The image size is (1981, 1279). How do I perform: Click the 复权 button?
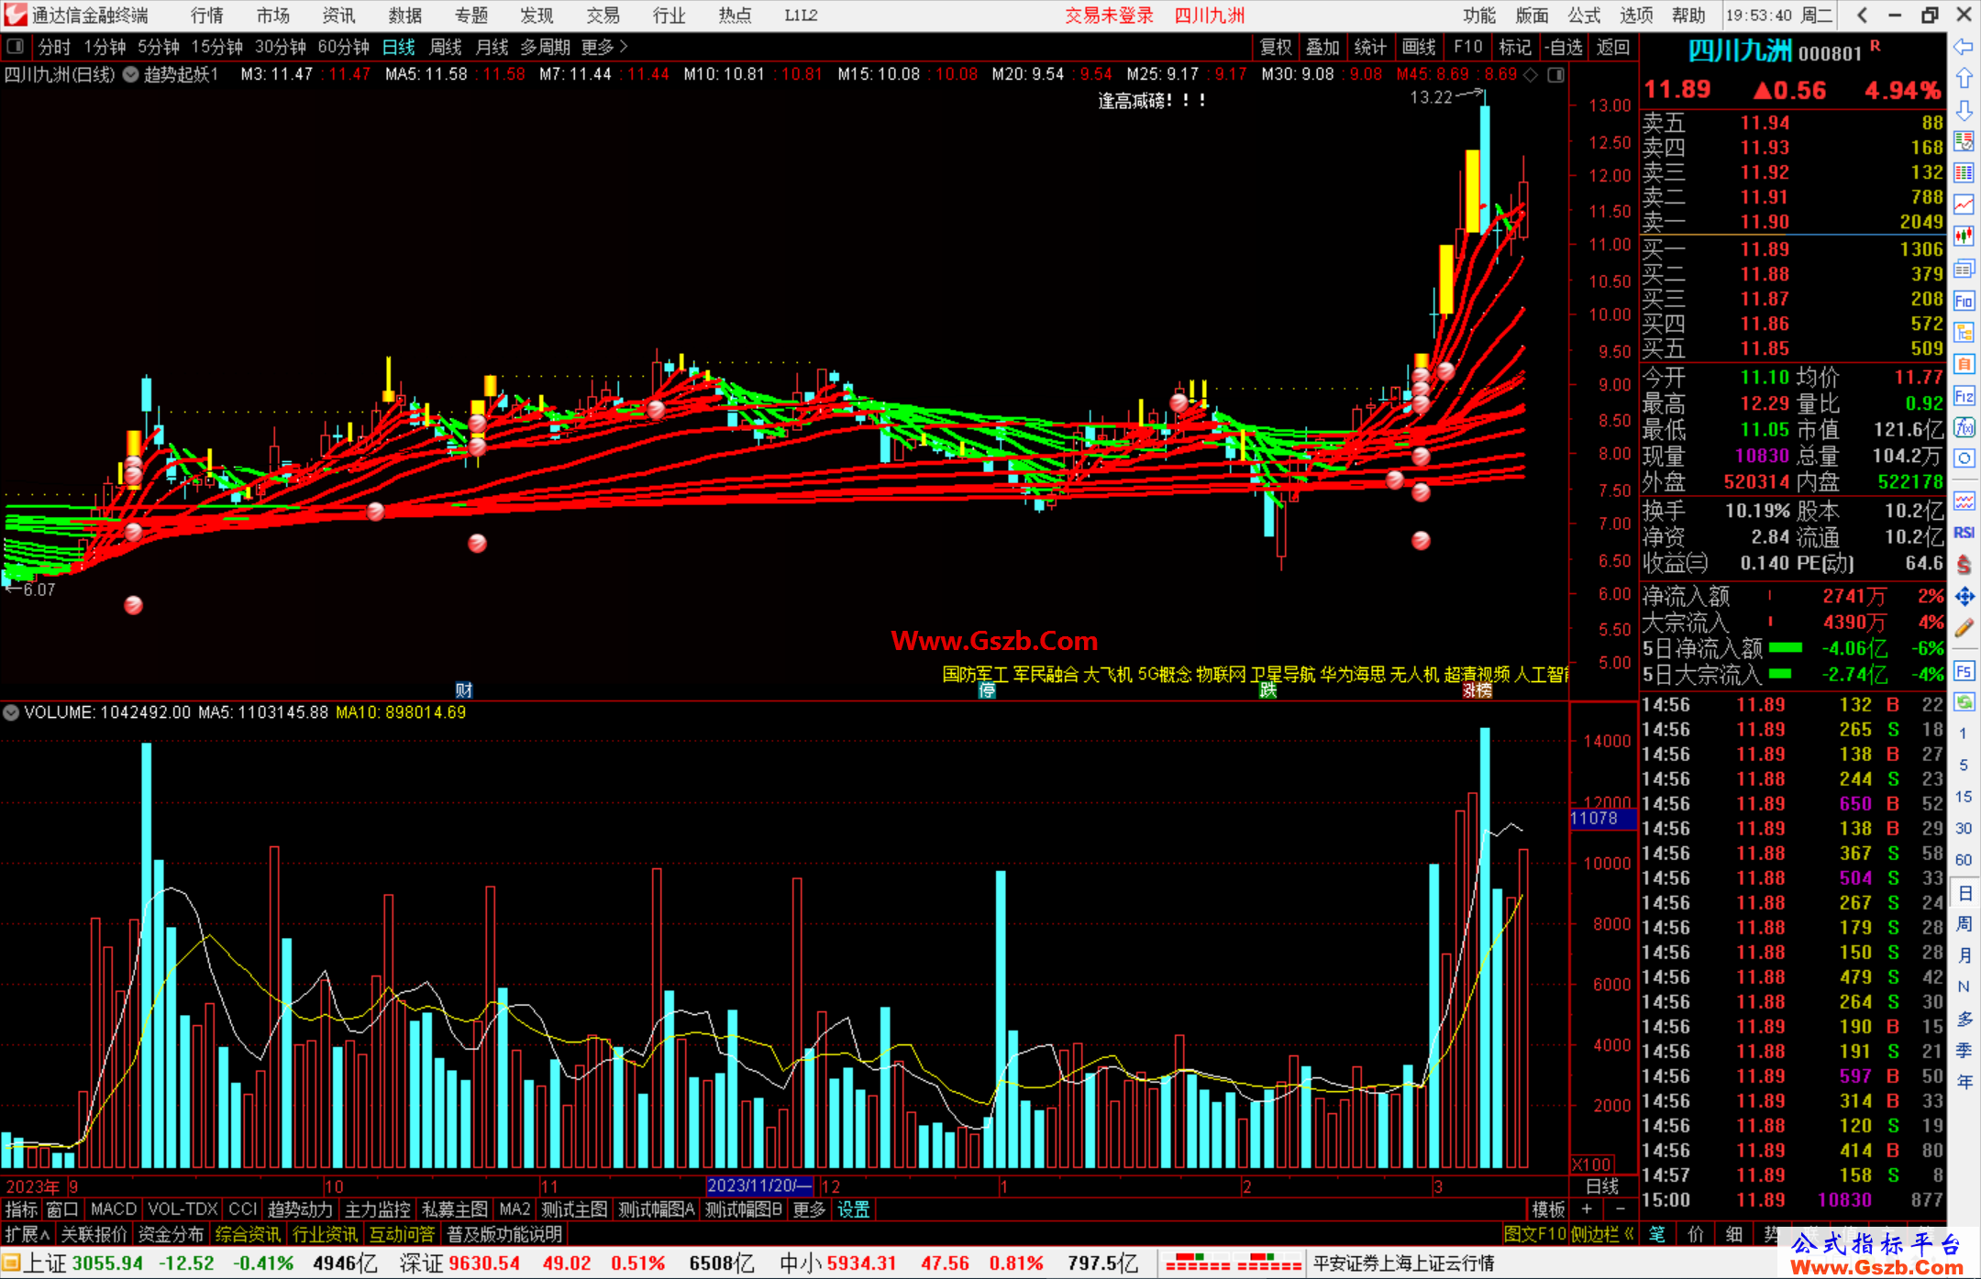coord(1276,47)
